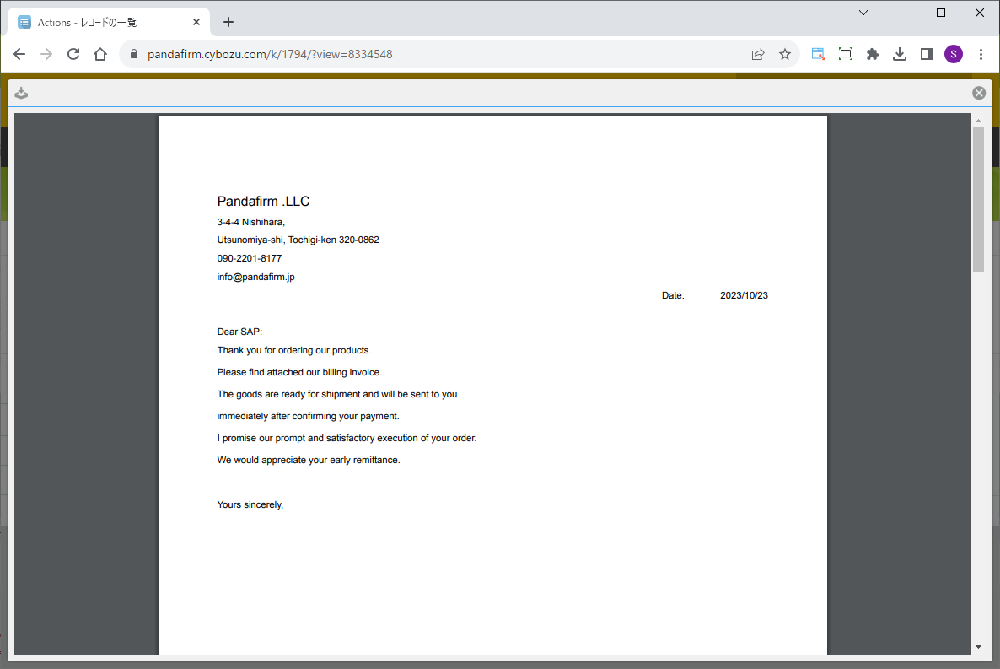
Task: Click the page resize extension icon
Action: click(845, 54)
